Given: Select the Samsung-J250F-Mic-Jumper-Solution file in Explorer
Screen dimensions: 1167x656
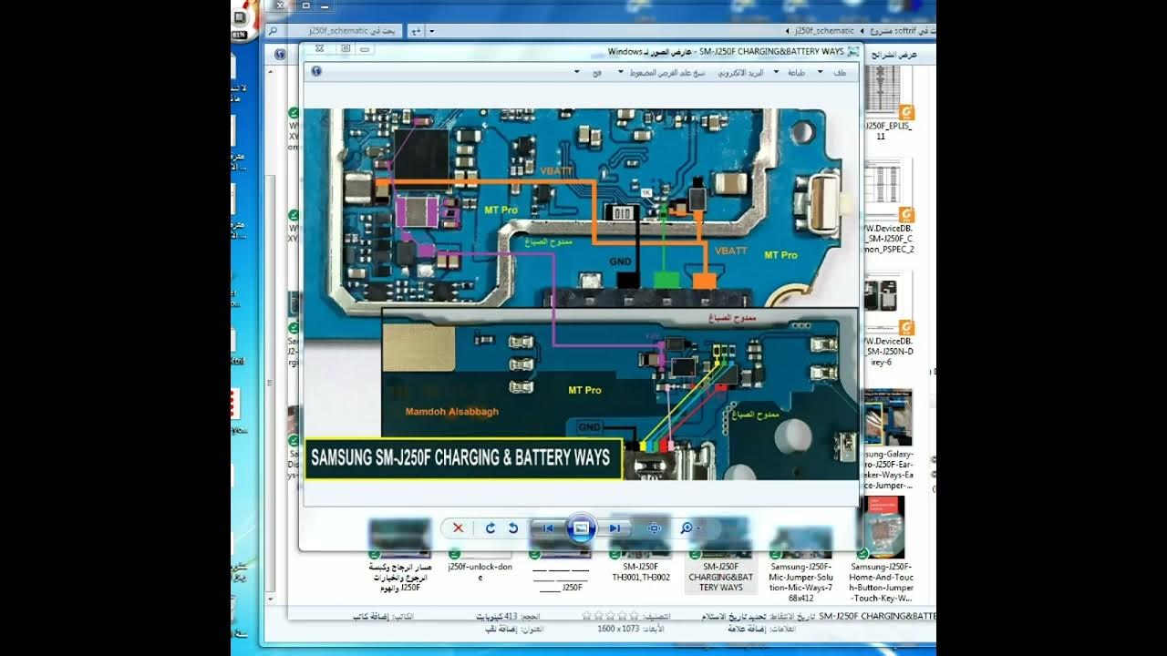Looking at the screenshot, I should [x=800, y=581].
